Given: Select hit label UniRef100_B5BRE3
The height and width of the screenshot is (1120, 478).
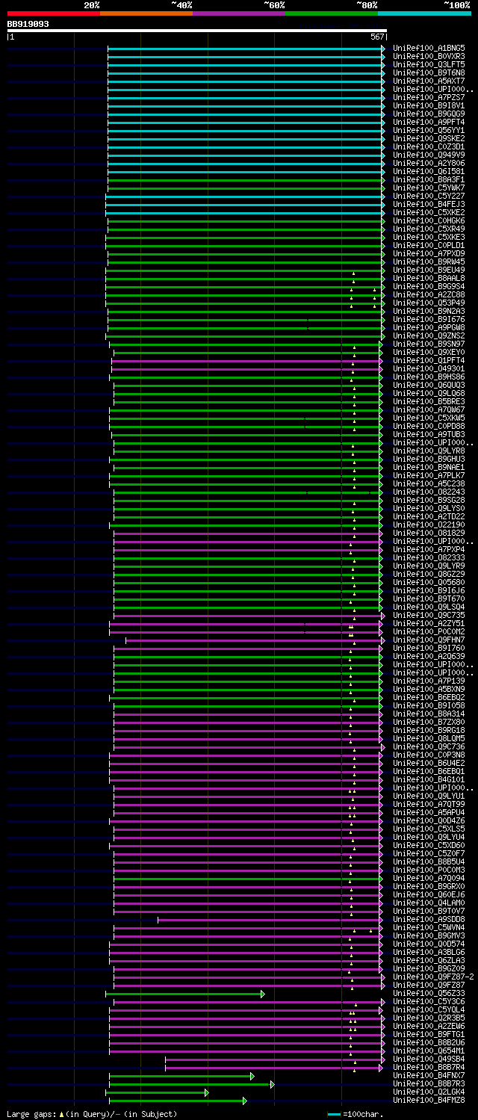Looking at the screenshot, I should coord(429,401).
